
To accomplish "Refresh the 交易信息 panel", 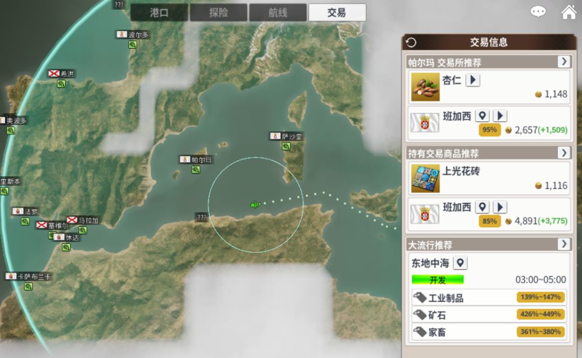I will pyautogui.click(x=411, y=43).
